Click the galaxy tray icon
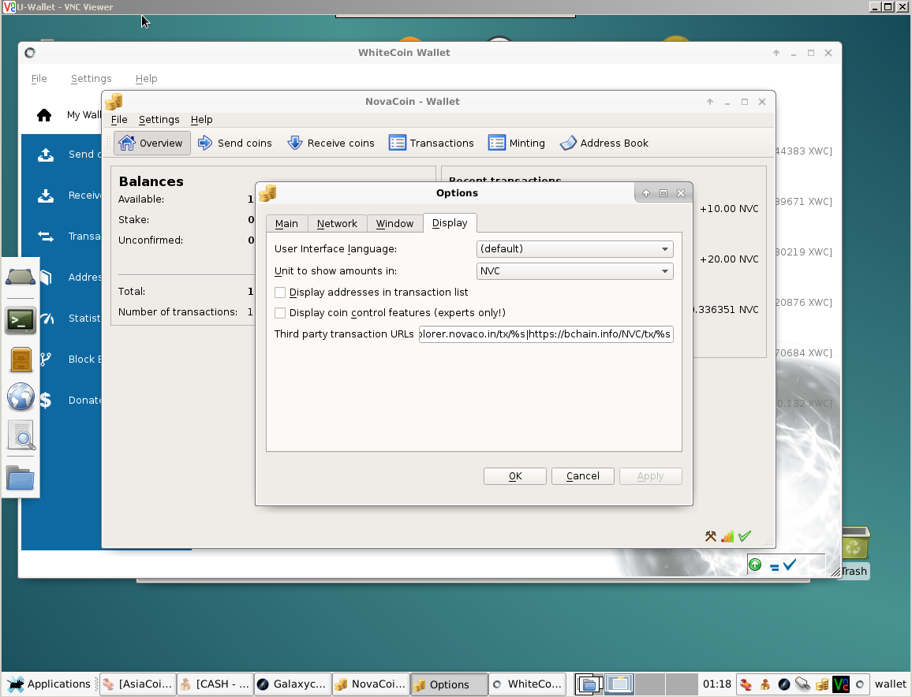Viewport: 912px width, 697px height. tap(784, 684)
